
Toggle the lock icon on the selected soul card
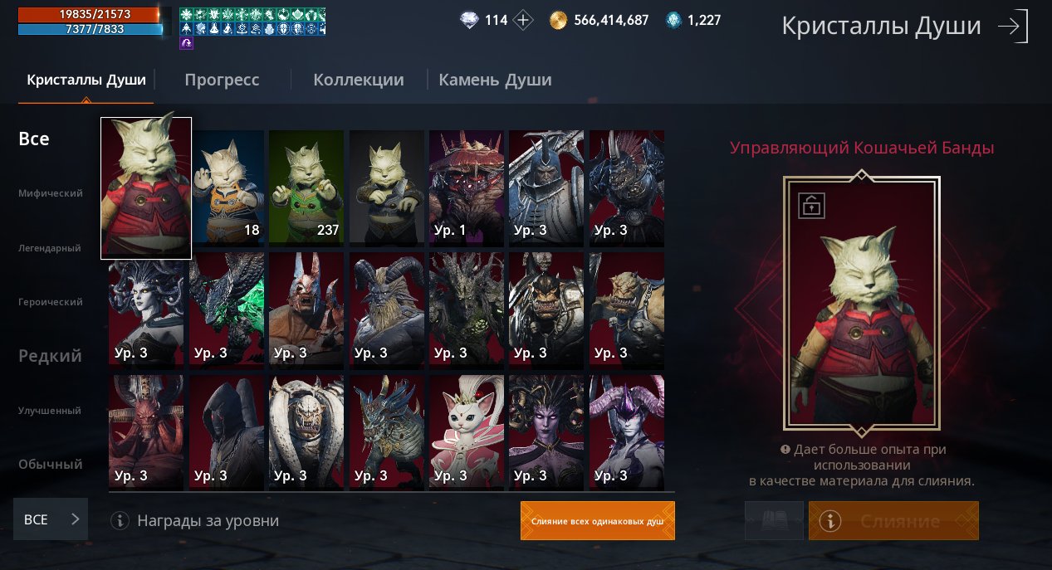811,206
